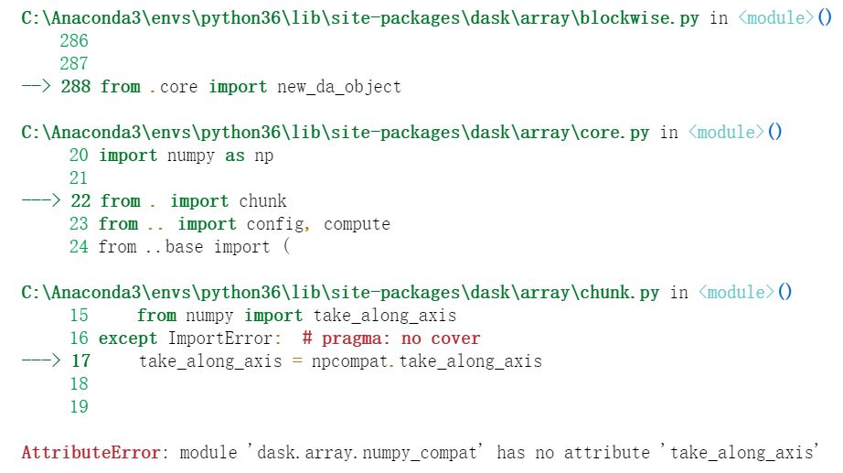Click the 'from .core import new_da_object' line
Screen dimensions: 843x473
click(x=251, y=87)
